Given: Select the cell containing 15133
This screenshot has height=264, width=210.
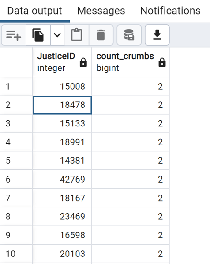Looking at the screenshot, I should 62,123.
